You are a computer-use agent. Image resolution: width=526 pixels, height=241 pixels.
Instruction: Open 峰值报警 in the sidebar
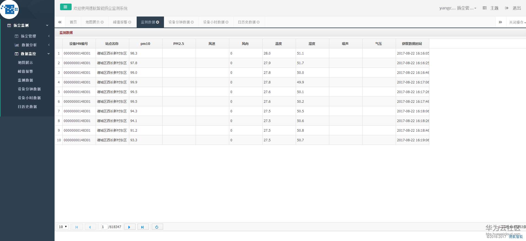click(x=25, y=72)
